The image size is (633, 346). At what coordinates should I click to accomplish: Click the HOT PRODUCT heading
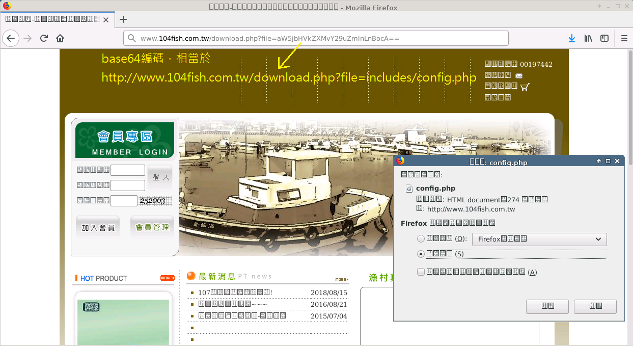pos(103,278)
